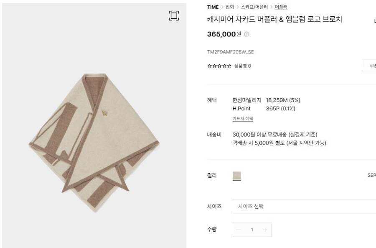The width and height of the screenshot is (376, 248).
Task: Click the coupon button beside the review row
Action: (370, 66)
